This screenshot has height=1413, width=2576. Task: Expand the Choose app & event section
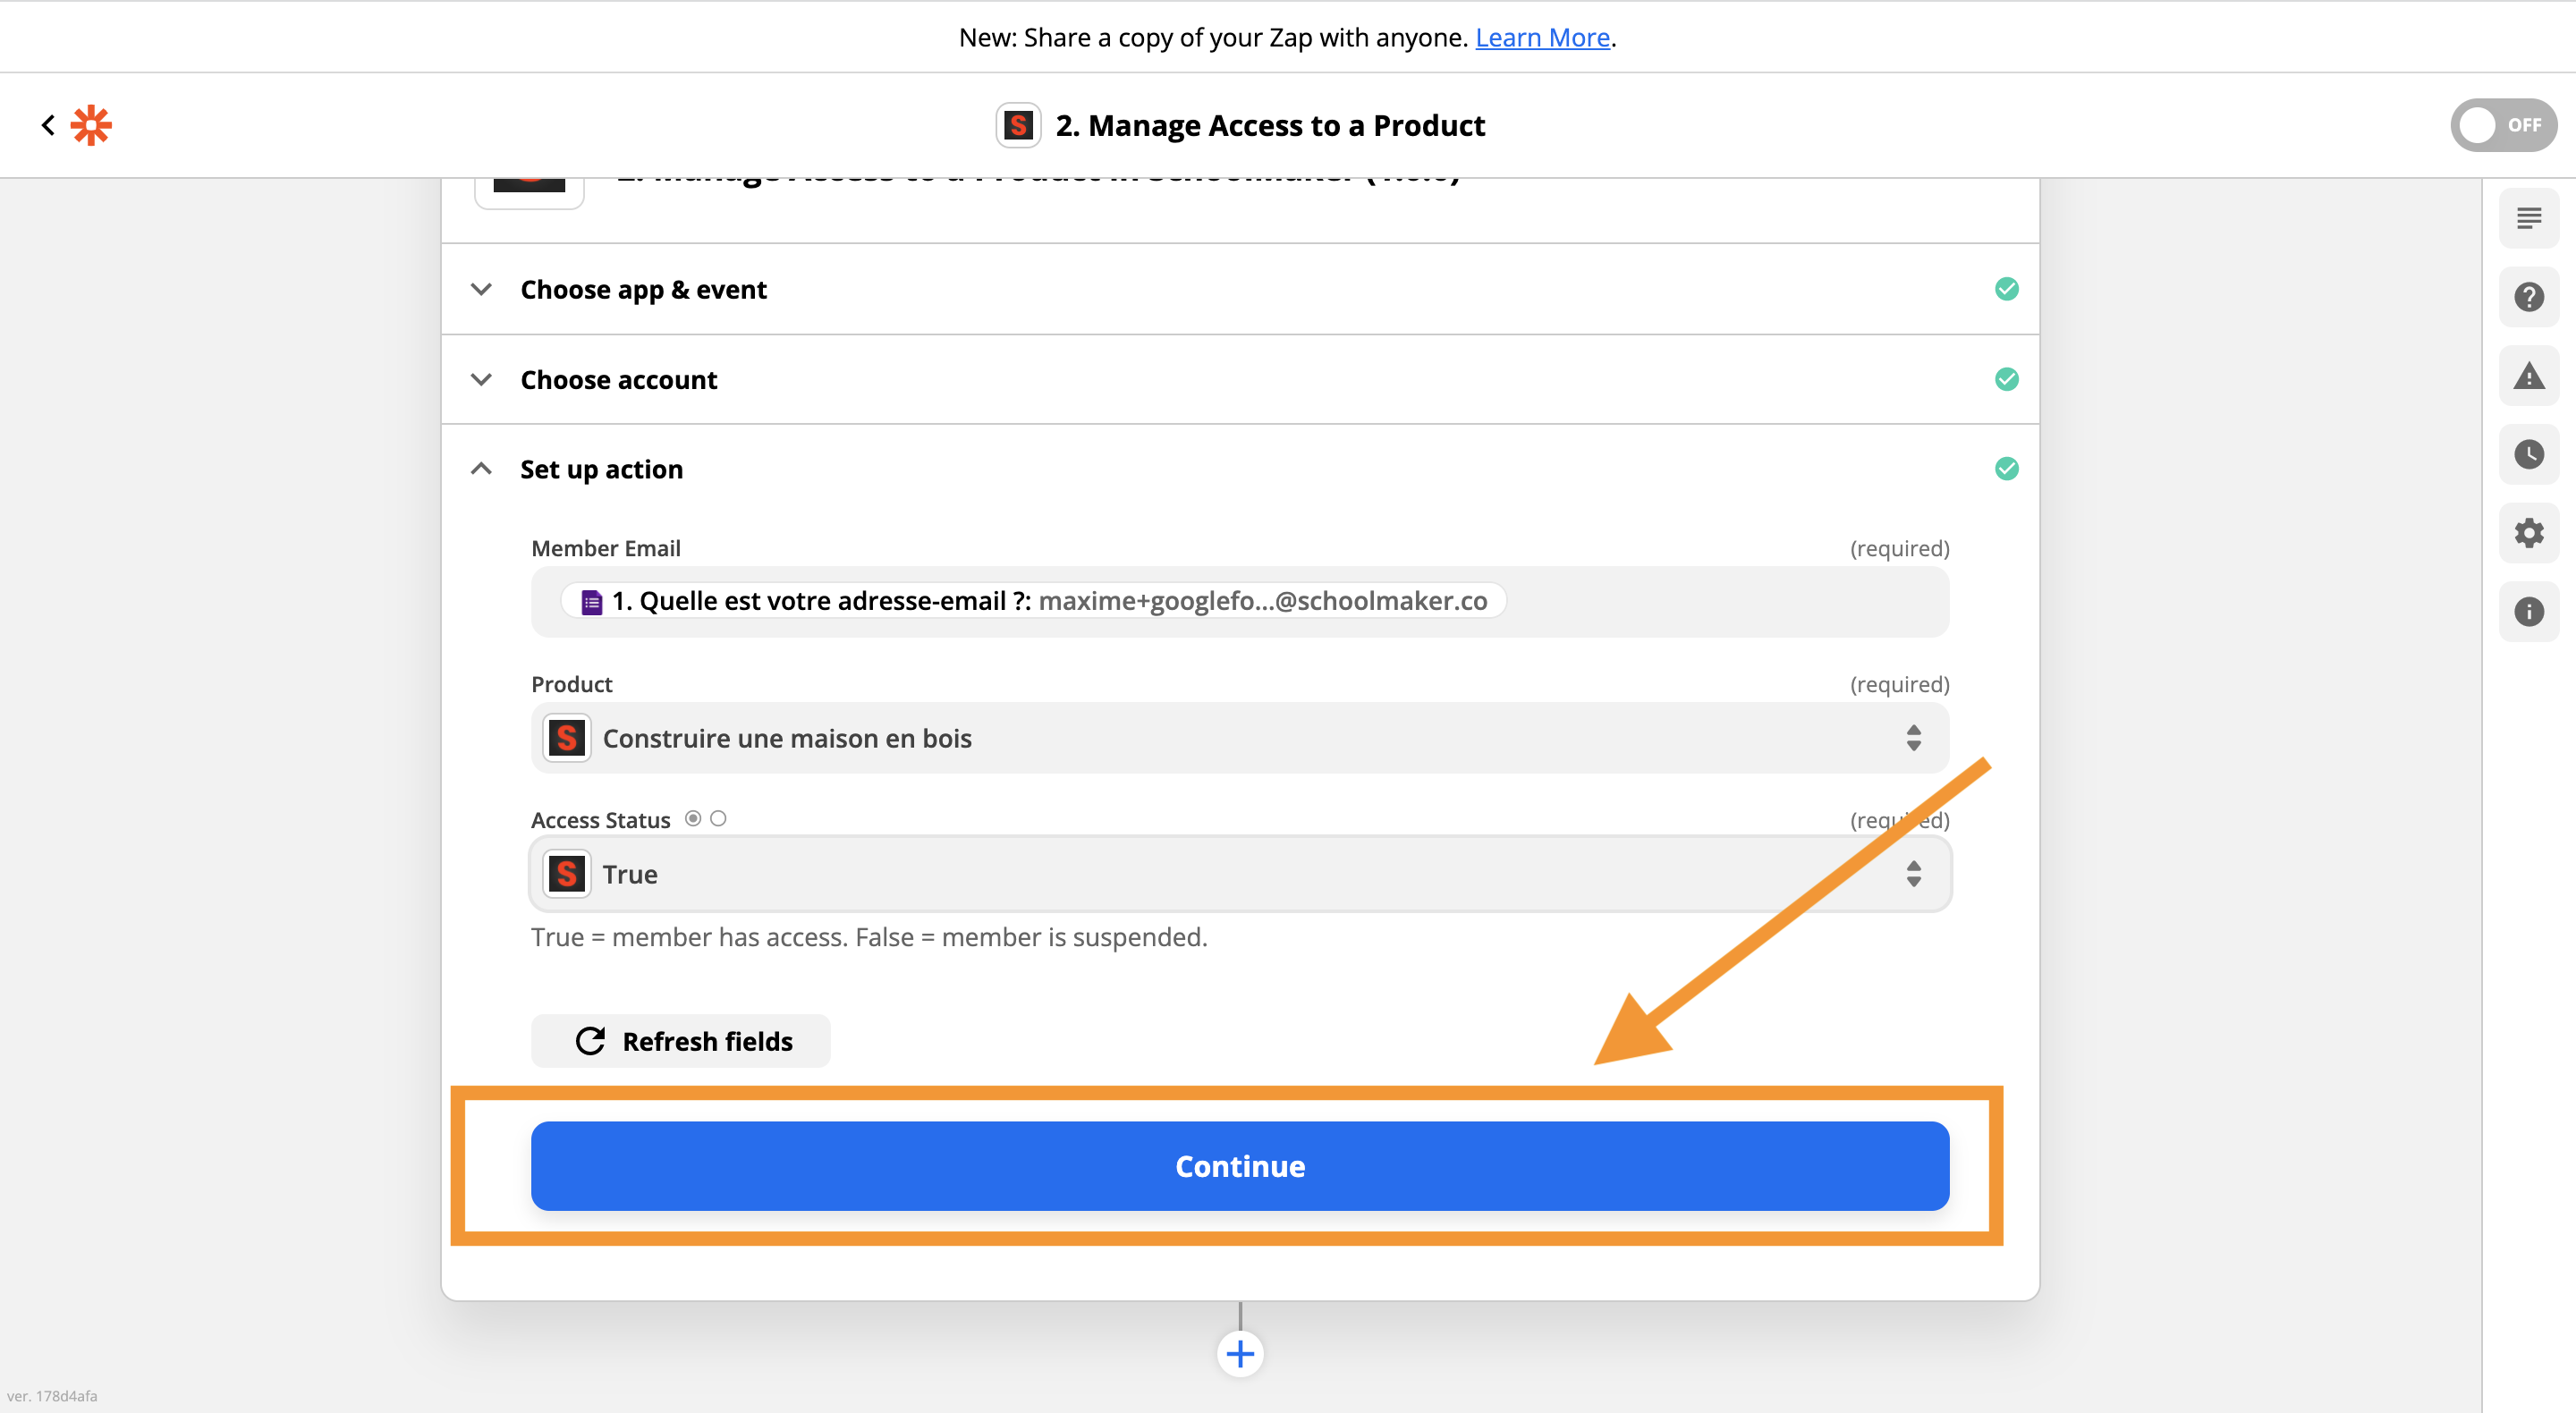pyautogui.click(x=644, y=290)
